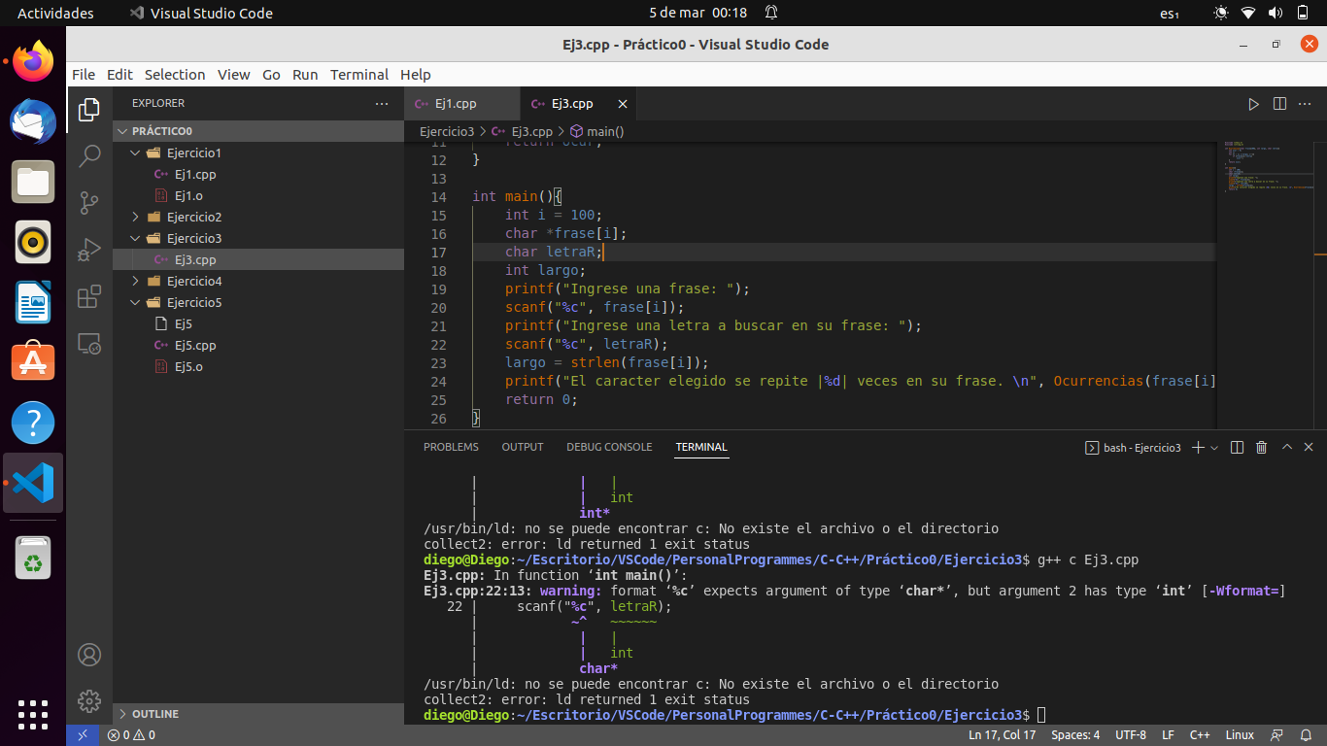Open Explorer views and more actions ellipsis

tap(382, 103)
